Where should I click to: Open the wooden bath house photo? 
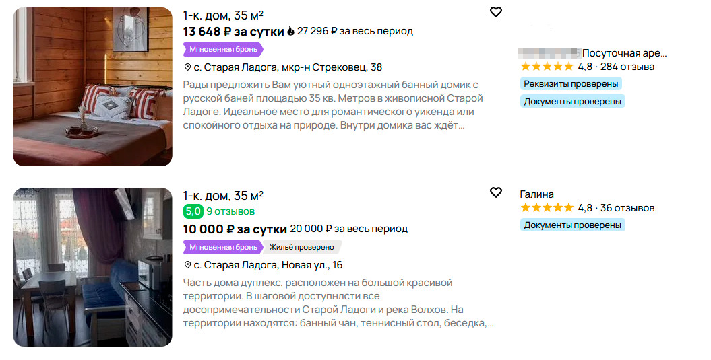93,87
